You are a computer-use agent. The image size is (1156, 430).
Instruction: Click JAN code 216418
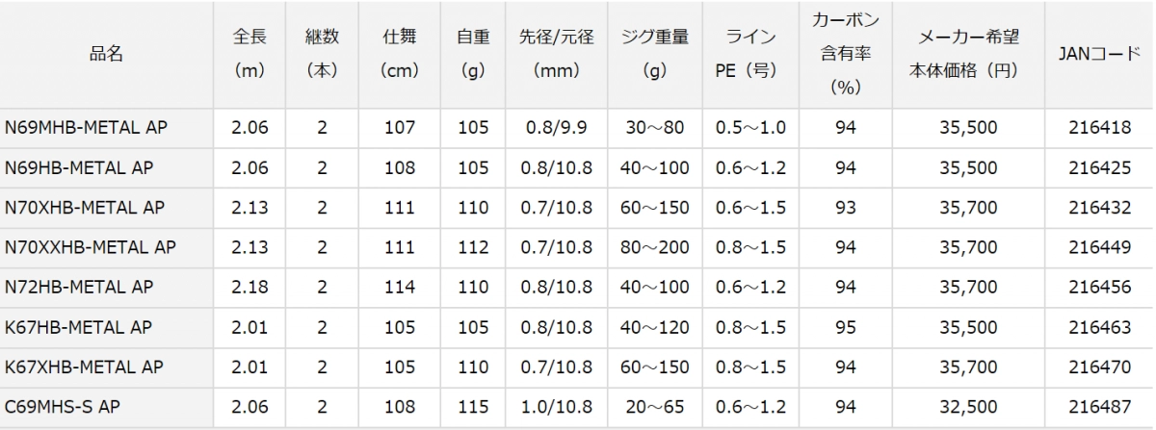tap(1100, 128)
